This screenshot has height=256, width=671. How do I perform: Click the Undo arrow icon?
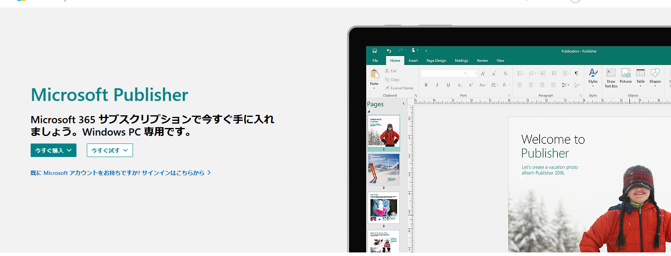pyautogui.click(x=389, y=51)
